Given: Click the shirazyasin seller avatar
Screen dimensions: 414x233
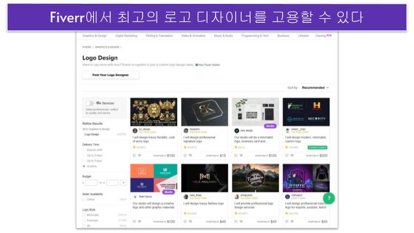Looking at the screenshot, I should click(x=236, y=196).
